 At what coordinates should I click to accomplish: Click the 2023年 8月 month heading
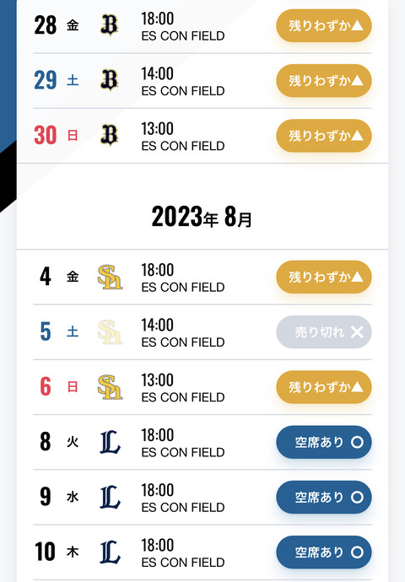202,217
